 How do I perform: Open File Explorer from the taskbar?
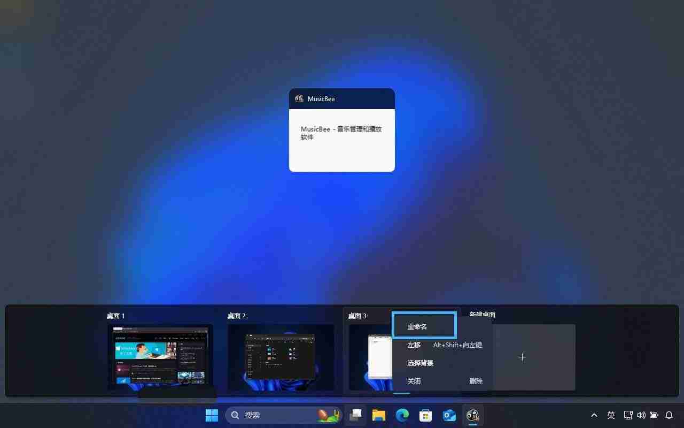pos(379,415)
